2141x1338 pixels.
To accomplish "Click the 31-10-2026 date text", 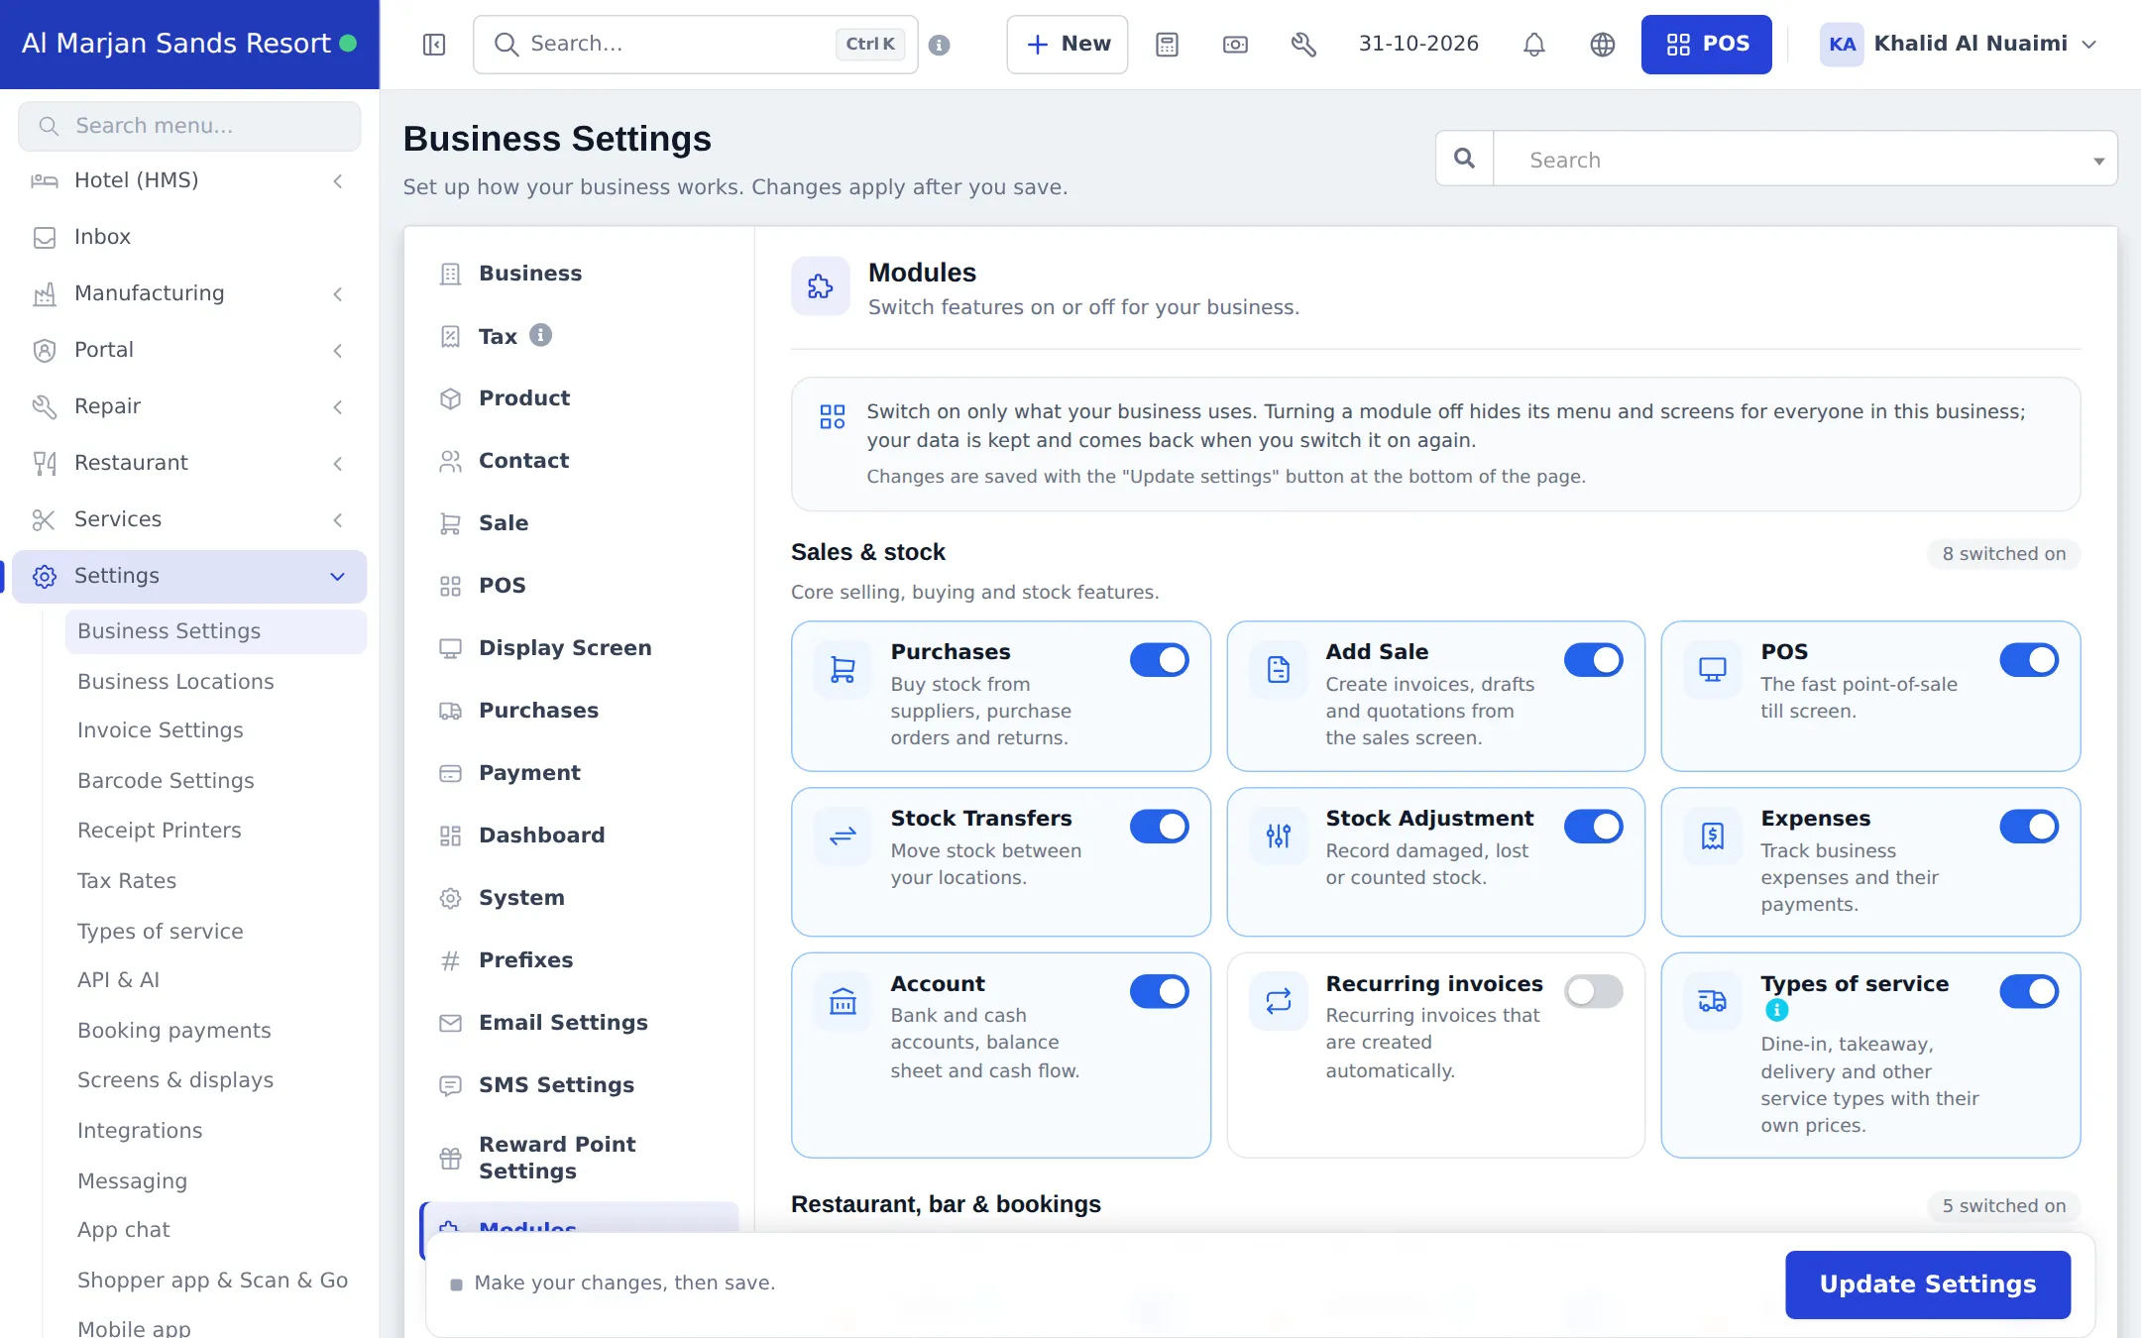I will coord(1418,44).
